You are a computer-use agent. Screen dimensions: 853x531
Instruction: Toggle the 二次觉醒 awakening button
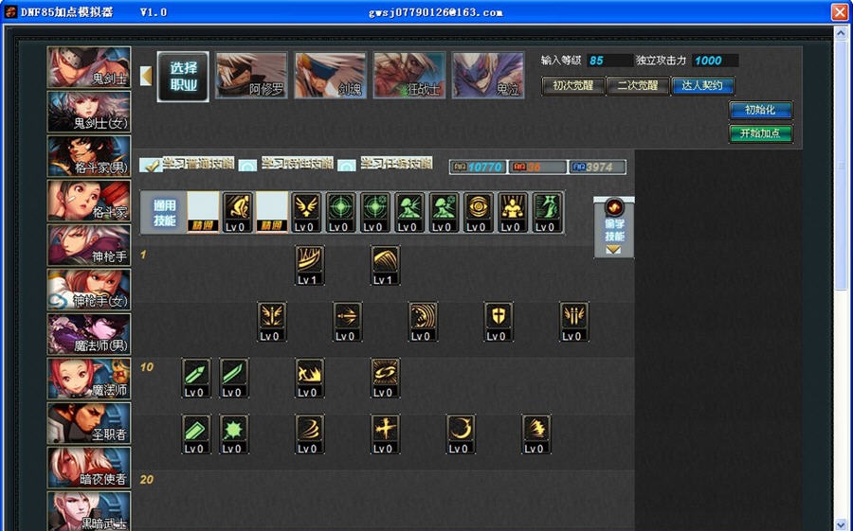coord(638,86)
